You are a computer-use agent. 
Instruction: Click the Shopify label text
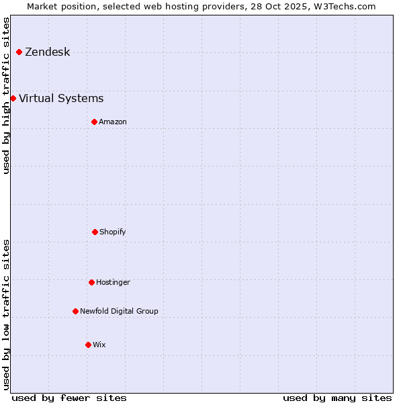[x=112, y=232]
